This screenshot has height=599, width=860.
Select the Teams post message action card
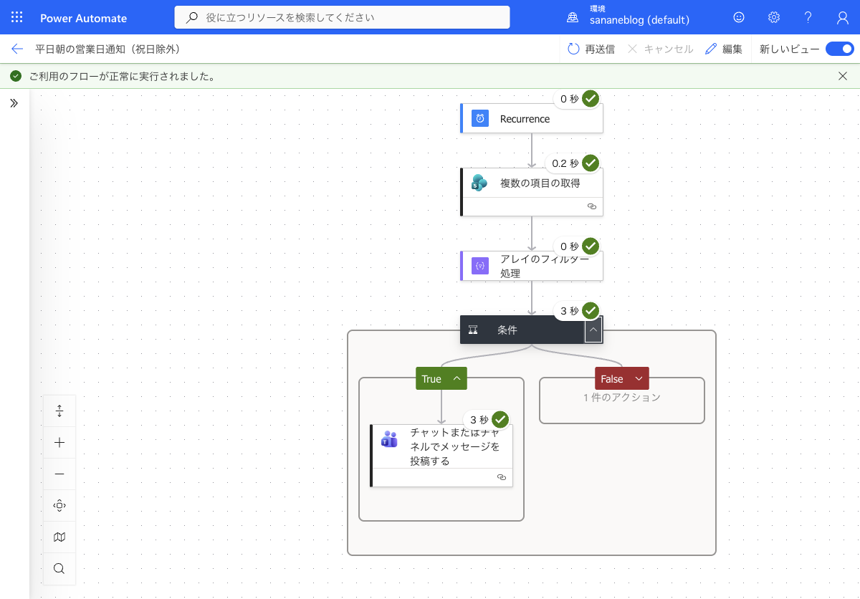(441, 456)
